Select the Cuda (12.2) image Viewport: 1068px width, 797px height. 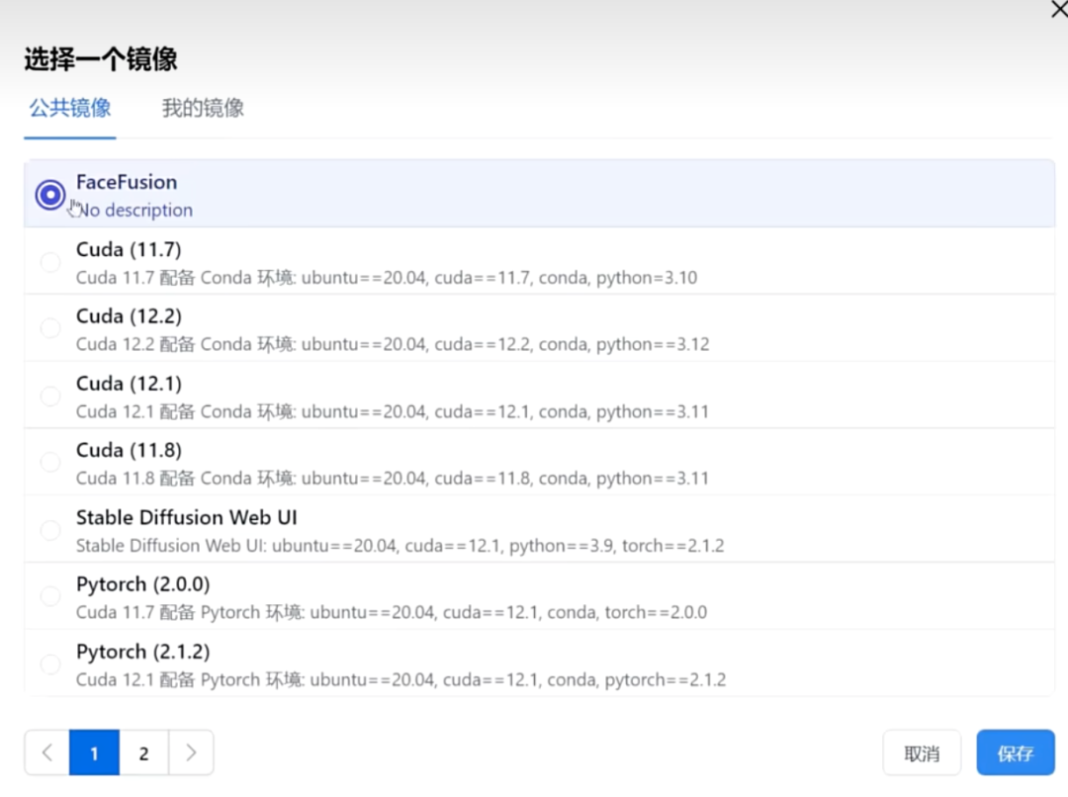[50, 329]
